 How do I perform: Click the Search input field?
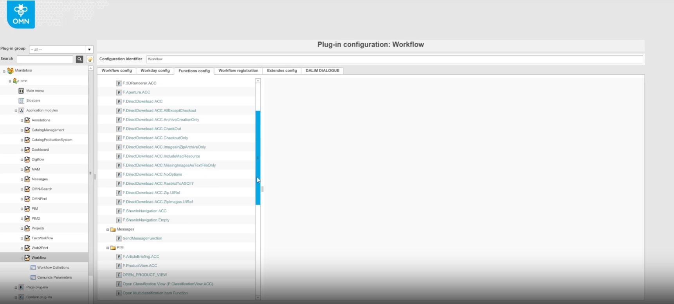pos(45,59)
